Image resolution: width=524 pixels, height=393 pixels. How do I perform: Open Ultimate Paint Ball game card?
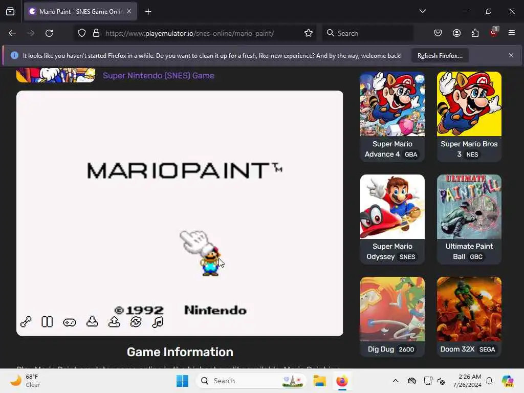[469, 219]
